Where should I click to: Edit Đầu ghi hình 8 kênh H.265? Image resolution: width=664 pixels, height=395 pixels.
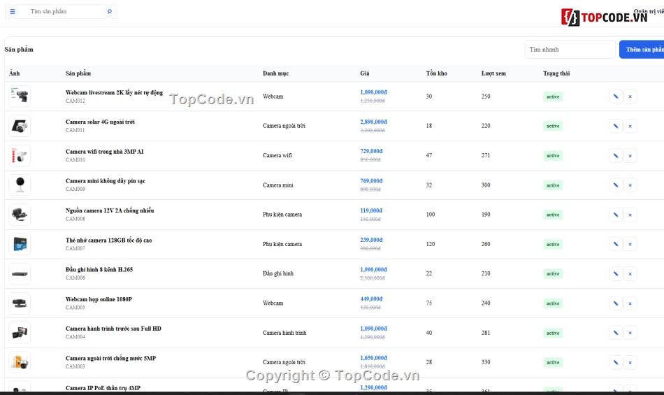click(616, 274)
